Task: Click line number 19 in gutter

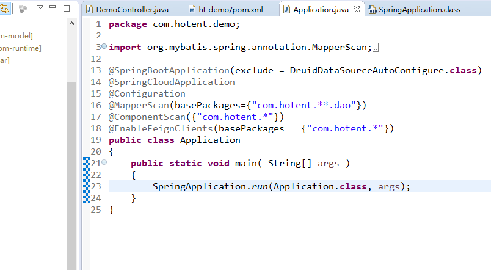Action: click(96, 140)
